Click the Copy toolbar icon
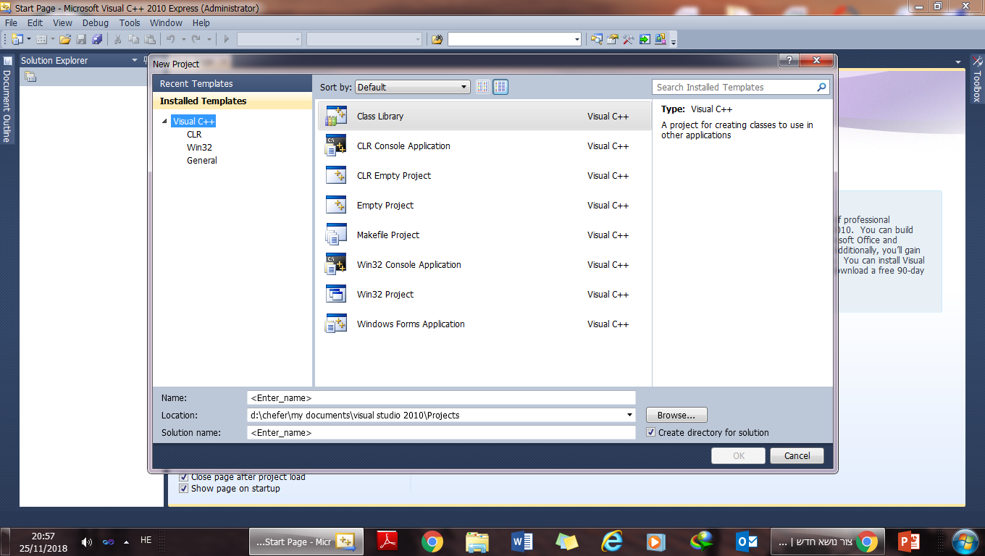 tap(133, 39)
